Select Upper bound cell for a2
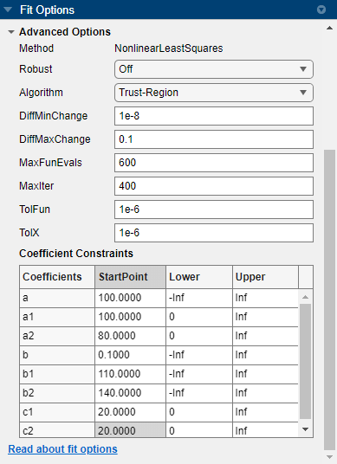 (265, 336)
